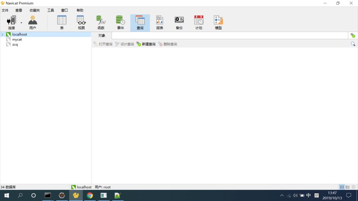Open the View (查看) menu
358x201 pixels.
pos(19,10)
